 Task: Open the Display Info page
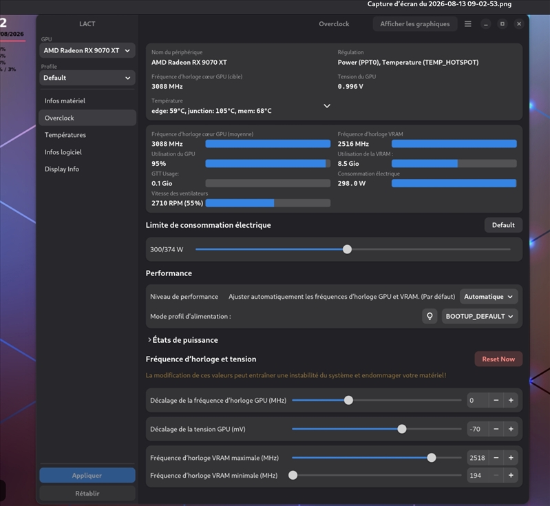pos(87,169)
